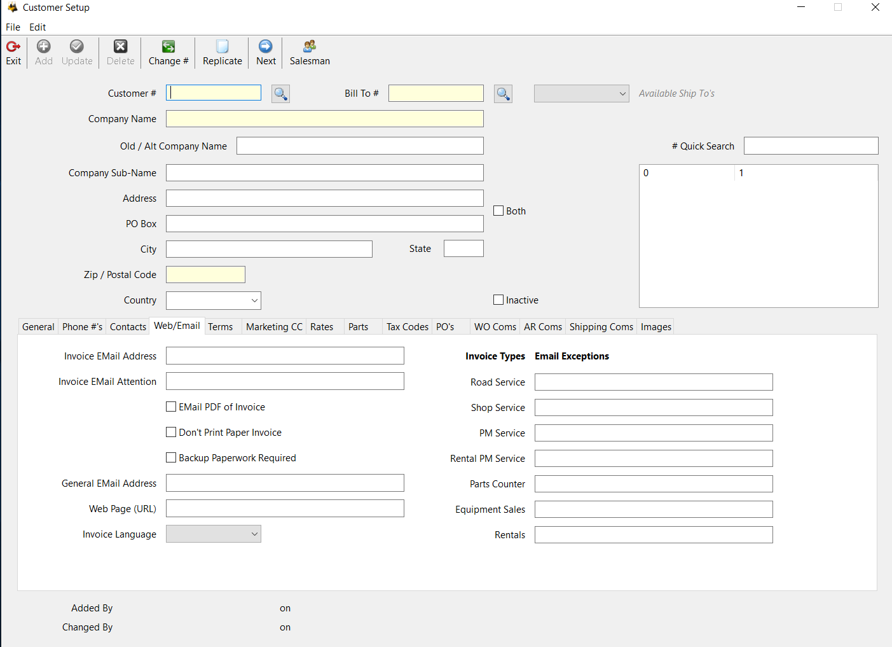Image resolution: width=892 pixels, height=647 pixels.
Task: Search with the Bill To # magnifier
Action: coord(503,94)
